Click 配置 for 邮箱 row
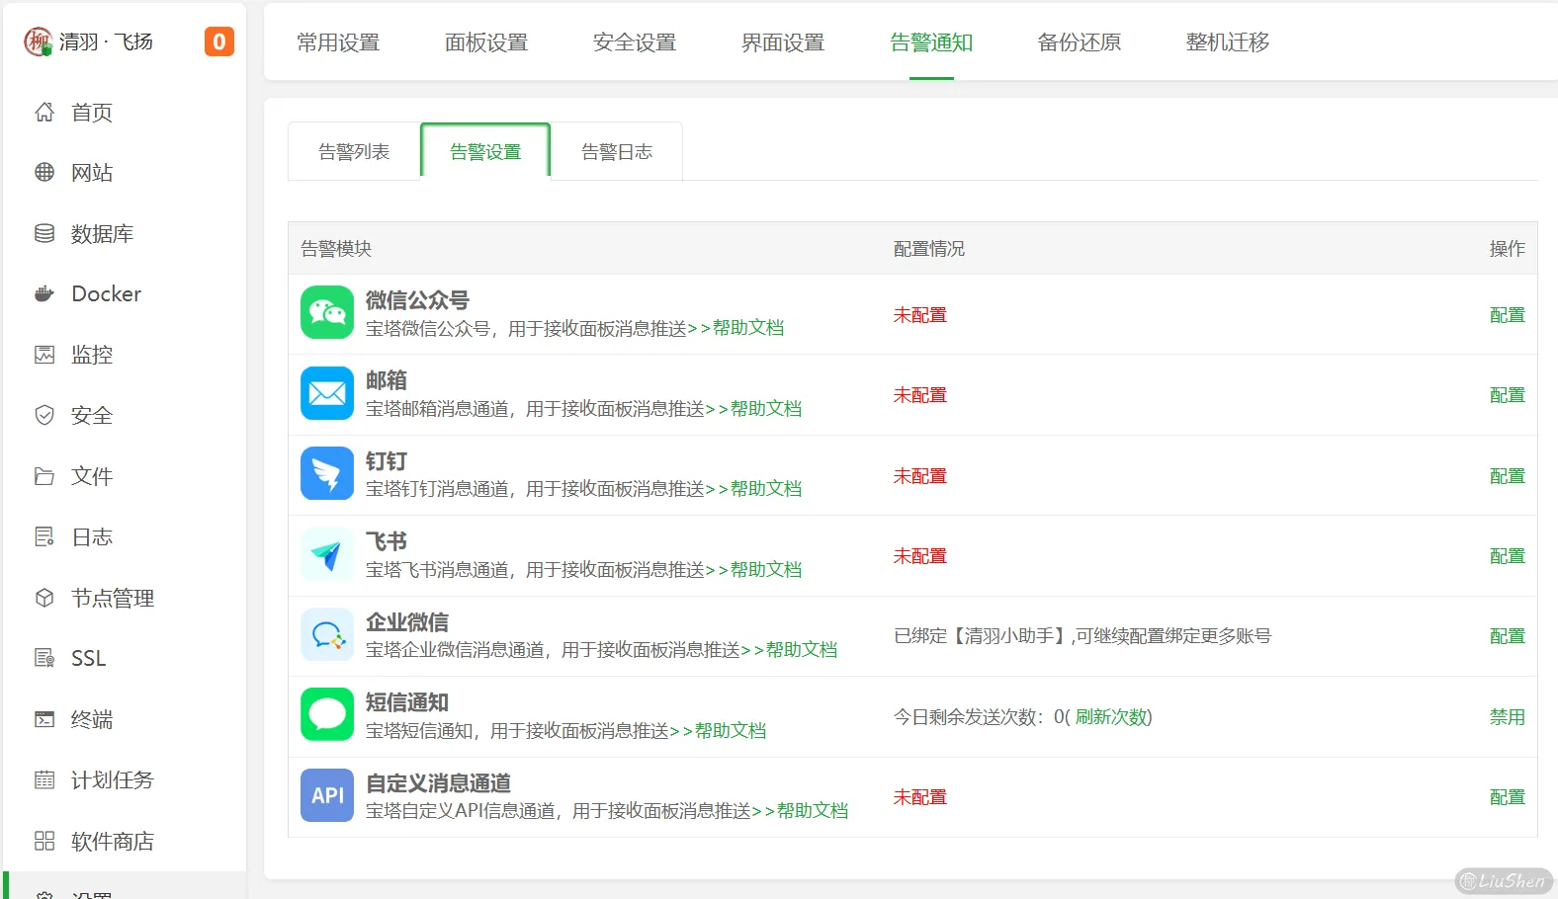 click(1507, 395)
